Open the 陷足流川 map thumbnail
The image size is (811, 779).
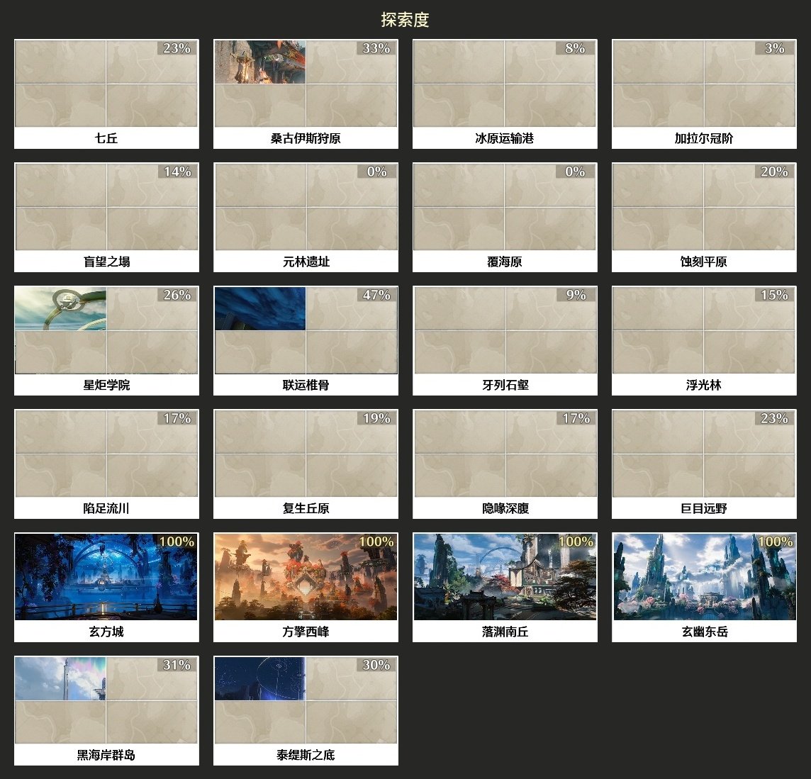(106, 454)
